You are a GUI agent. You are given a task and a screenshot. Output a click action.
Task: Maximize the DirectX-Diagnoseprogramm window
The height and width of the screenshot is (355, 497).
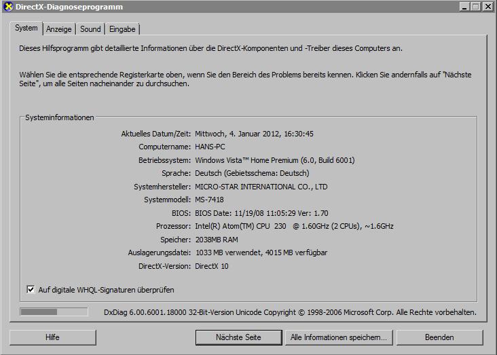pos(476,6)
